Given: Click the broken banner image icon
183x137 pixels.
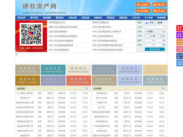Looking at the screenshot, I should click(x=17, y=54).
